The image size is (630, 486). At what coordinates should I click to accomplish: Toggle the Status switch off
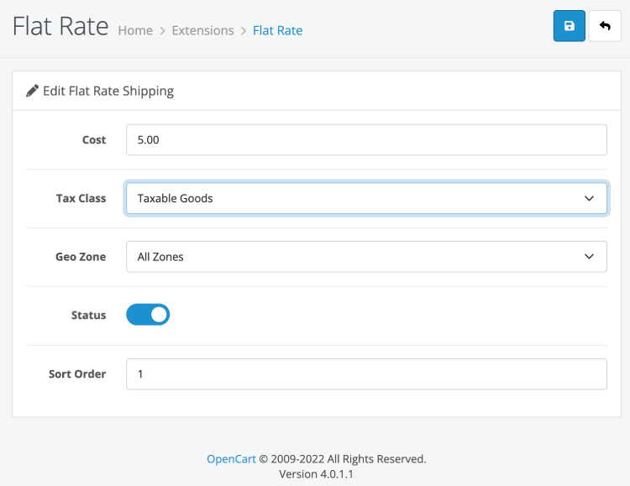148,315
